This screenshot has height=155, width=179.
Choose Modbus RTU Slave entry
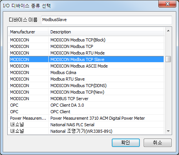pyautogui.click(x=86, y=79)
